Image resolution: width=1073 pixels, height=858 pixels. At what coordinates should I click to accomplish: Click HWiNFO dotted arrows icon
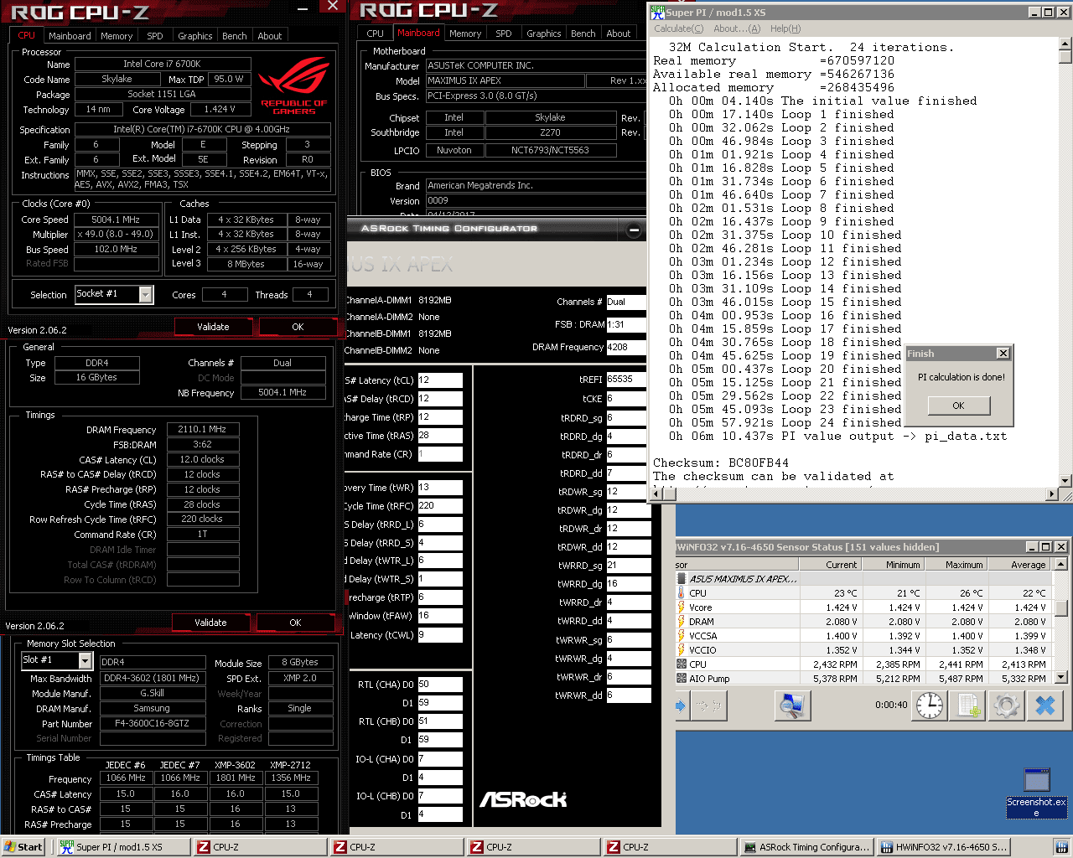(x=708, y=706)
